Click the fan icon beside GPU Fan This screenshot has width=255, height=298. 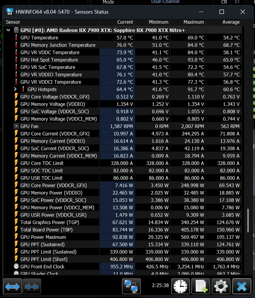16,126
